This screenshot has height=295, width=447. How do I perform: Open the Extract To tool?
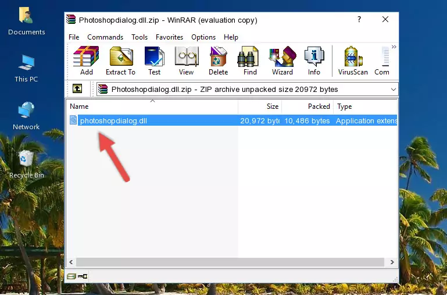[120, 61]
